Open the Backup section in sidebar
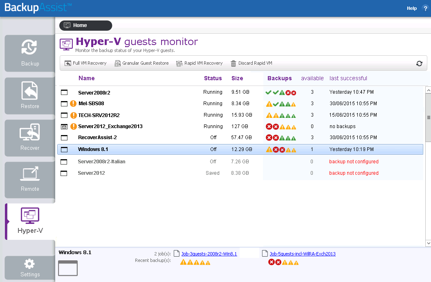Viewport: 431px width, 282px height. click(30, 53)
